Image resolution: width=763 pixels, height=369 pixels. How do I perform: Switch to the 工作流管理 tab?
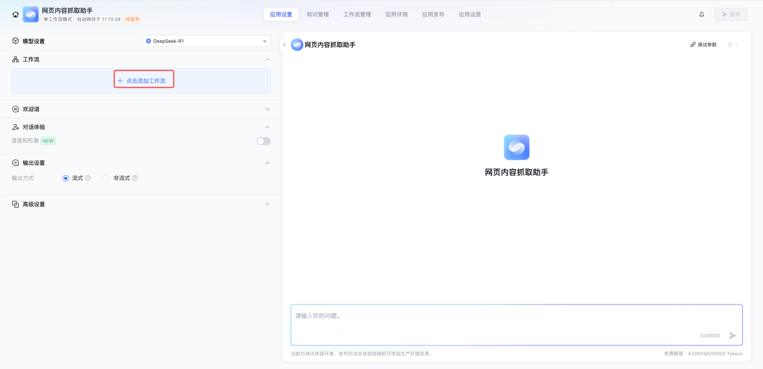click(357, 14)
